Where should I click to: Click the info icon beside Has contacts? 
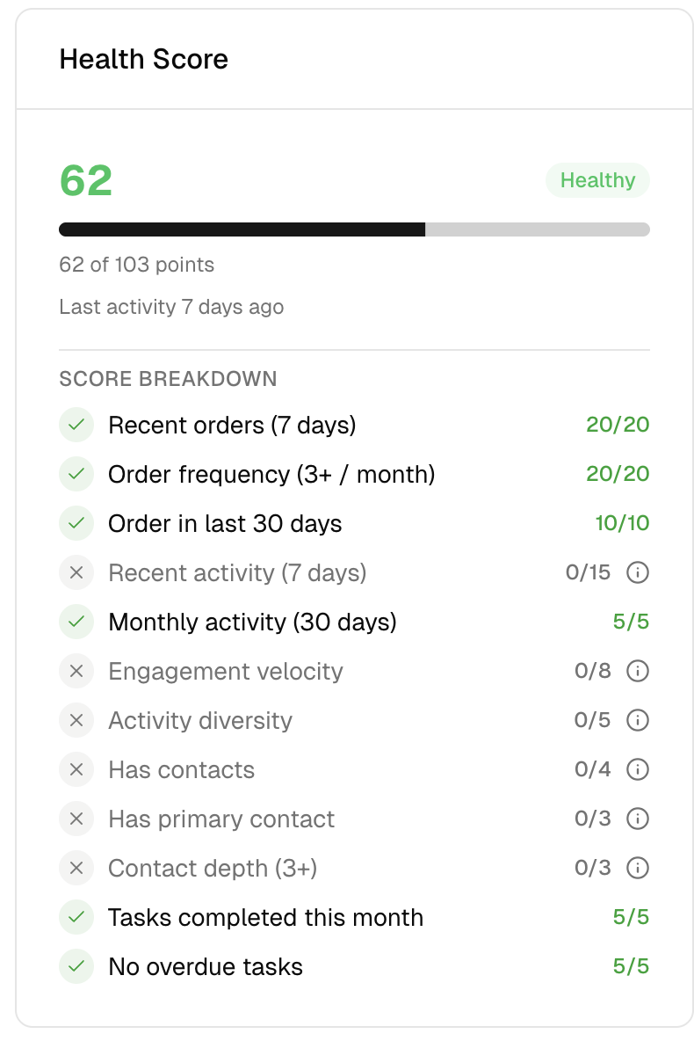click(639, 769)
